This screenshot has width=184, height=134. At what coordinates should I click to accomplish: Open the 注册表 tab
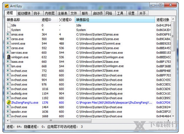63,13
